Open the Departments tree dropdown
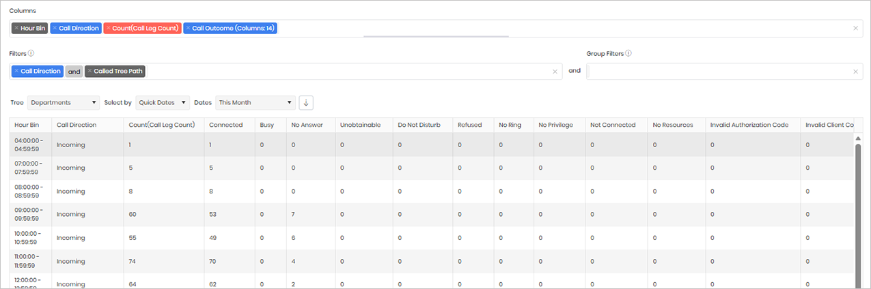871x289 pixels. [64, 102]
